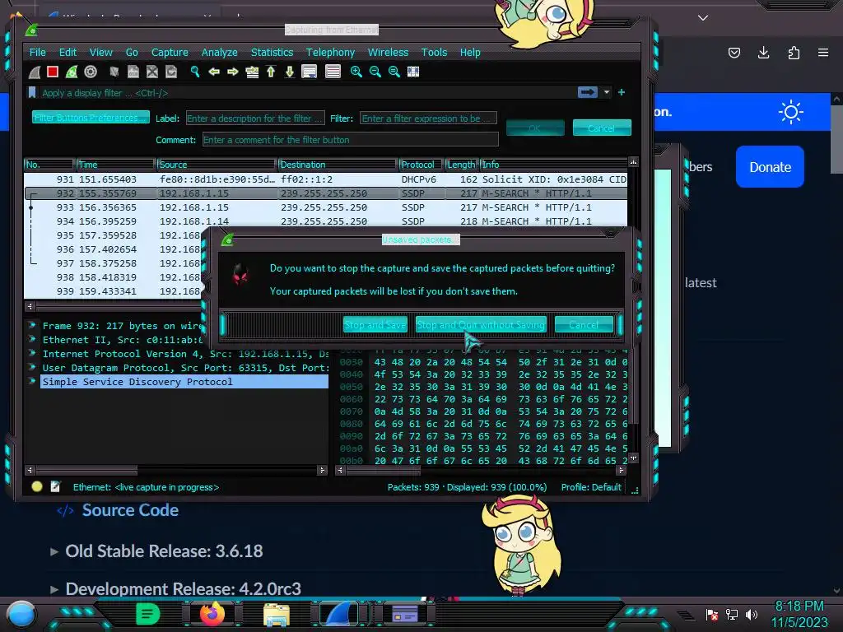Click the Label description input field
The width and height of the screenshot is (843, 632).
coord(255,118)
